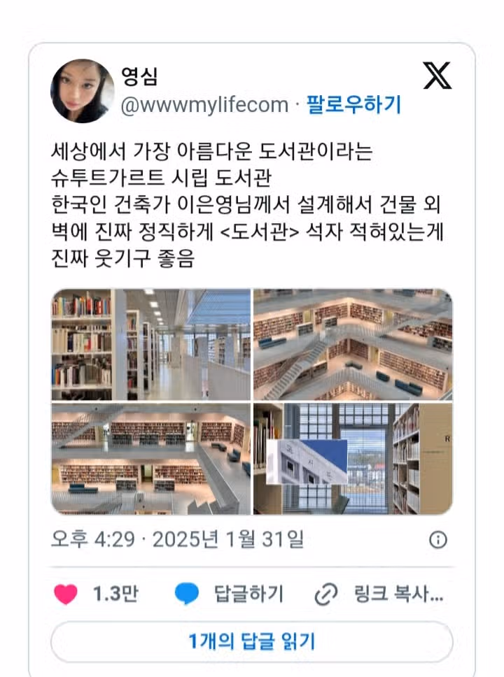
Task: Copy the tweet link via 링크 복사
Action: point(398,594)
